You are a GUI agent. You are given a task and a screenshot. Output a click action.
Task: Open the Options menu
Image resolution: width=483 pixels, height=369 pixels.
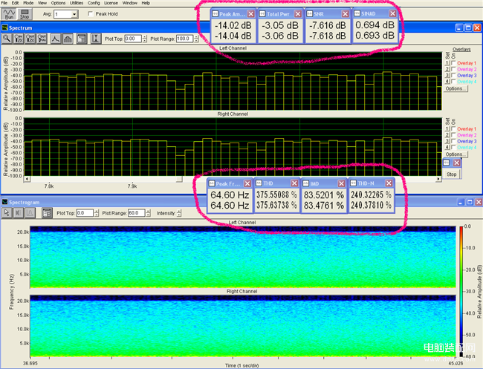click(x=58, y=3)
